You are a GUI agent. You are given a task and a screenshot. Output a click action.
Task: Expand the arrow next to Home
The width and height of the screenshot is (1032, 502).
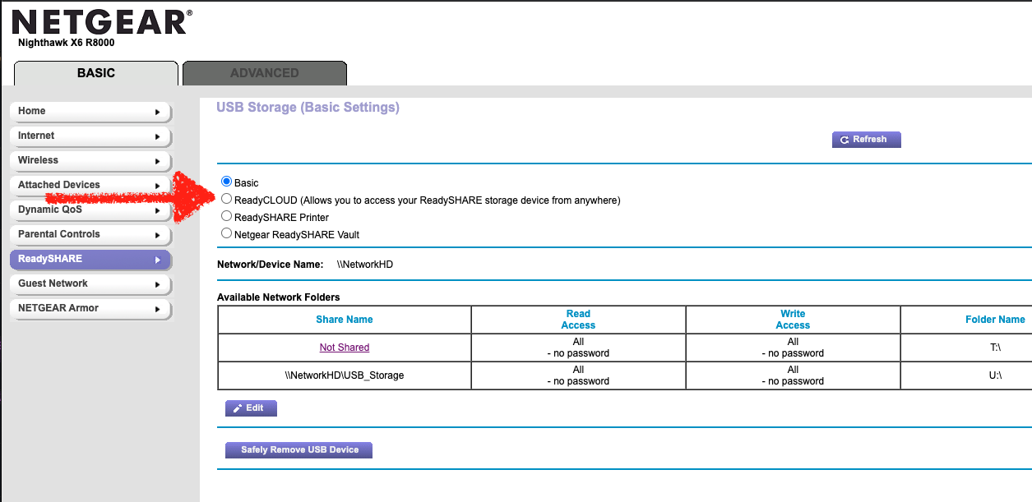click(157, 112)
